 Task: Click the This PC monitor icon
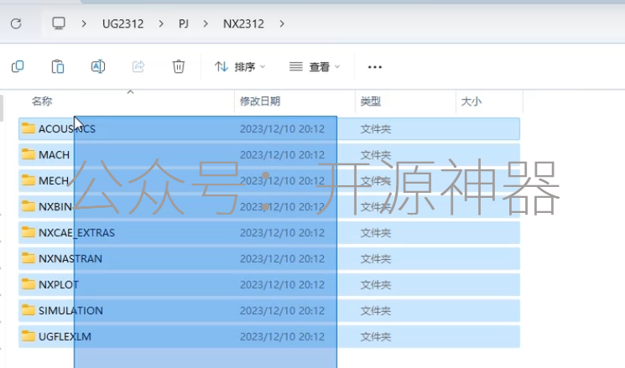pyautogui.click(x=59, y=23)
